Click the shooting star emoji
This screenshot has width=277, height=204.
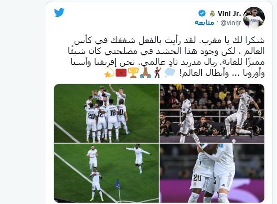coord(109,73)
